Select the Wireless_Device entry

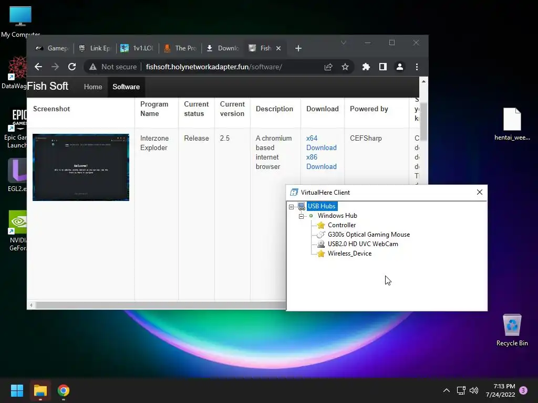tap(349, 253)
